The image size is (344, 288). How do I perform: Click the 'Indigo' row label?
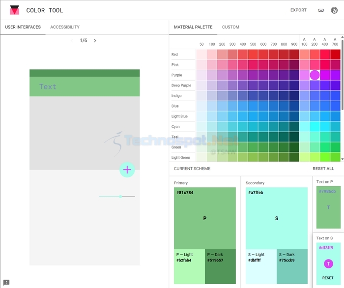(x=176, y=96)
